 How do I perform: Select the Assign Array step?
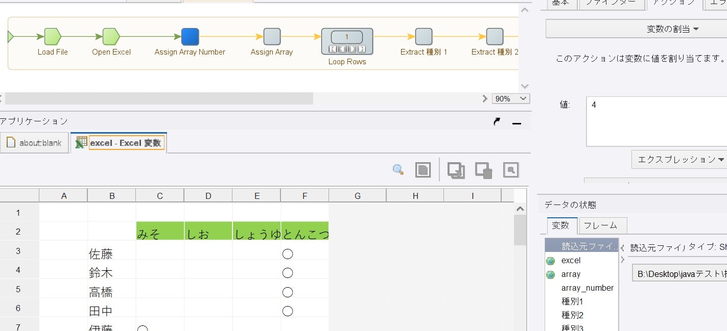[x=272, y=37]
